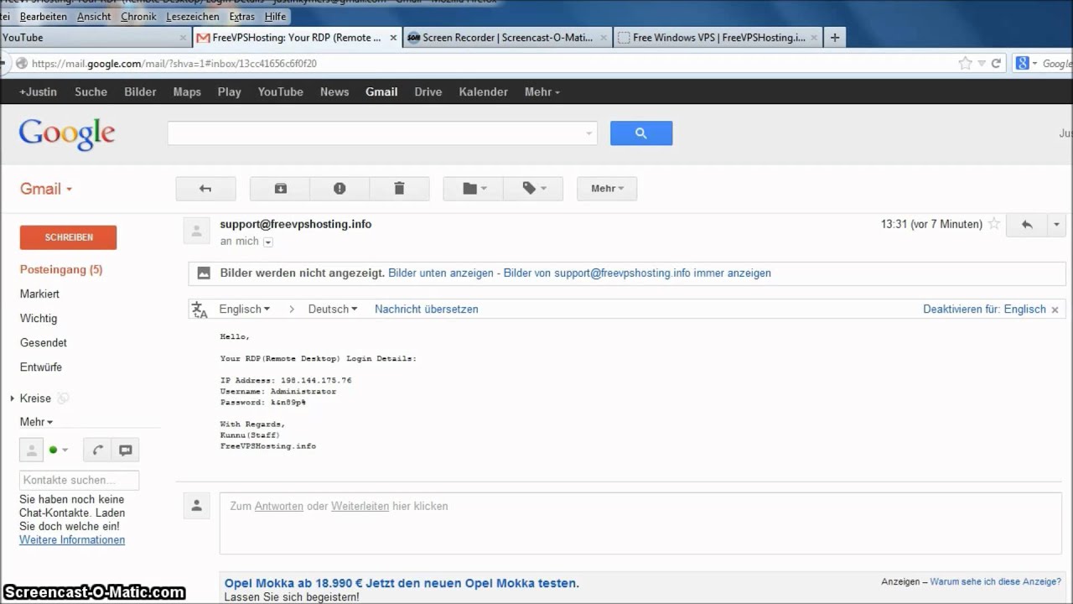Click the back arrow toolbar button

[x=205, y=189]
